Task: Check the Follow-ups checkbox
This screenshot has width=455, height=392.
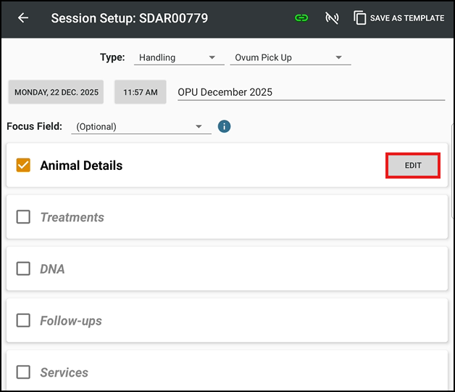Action: [23, 321]
